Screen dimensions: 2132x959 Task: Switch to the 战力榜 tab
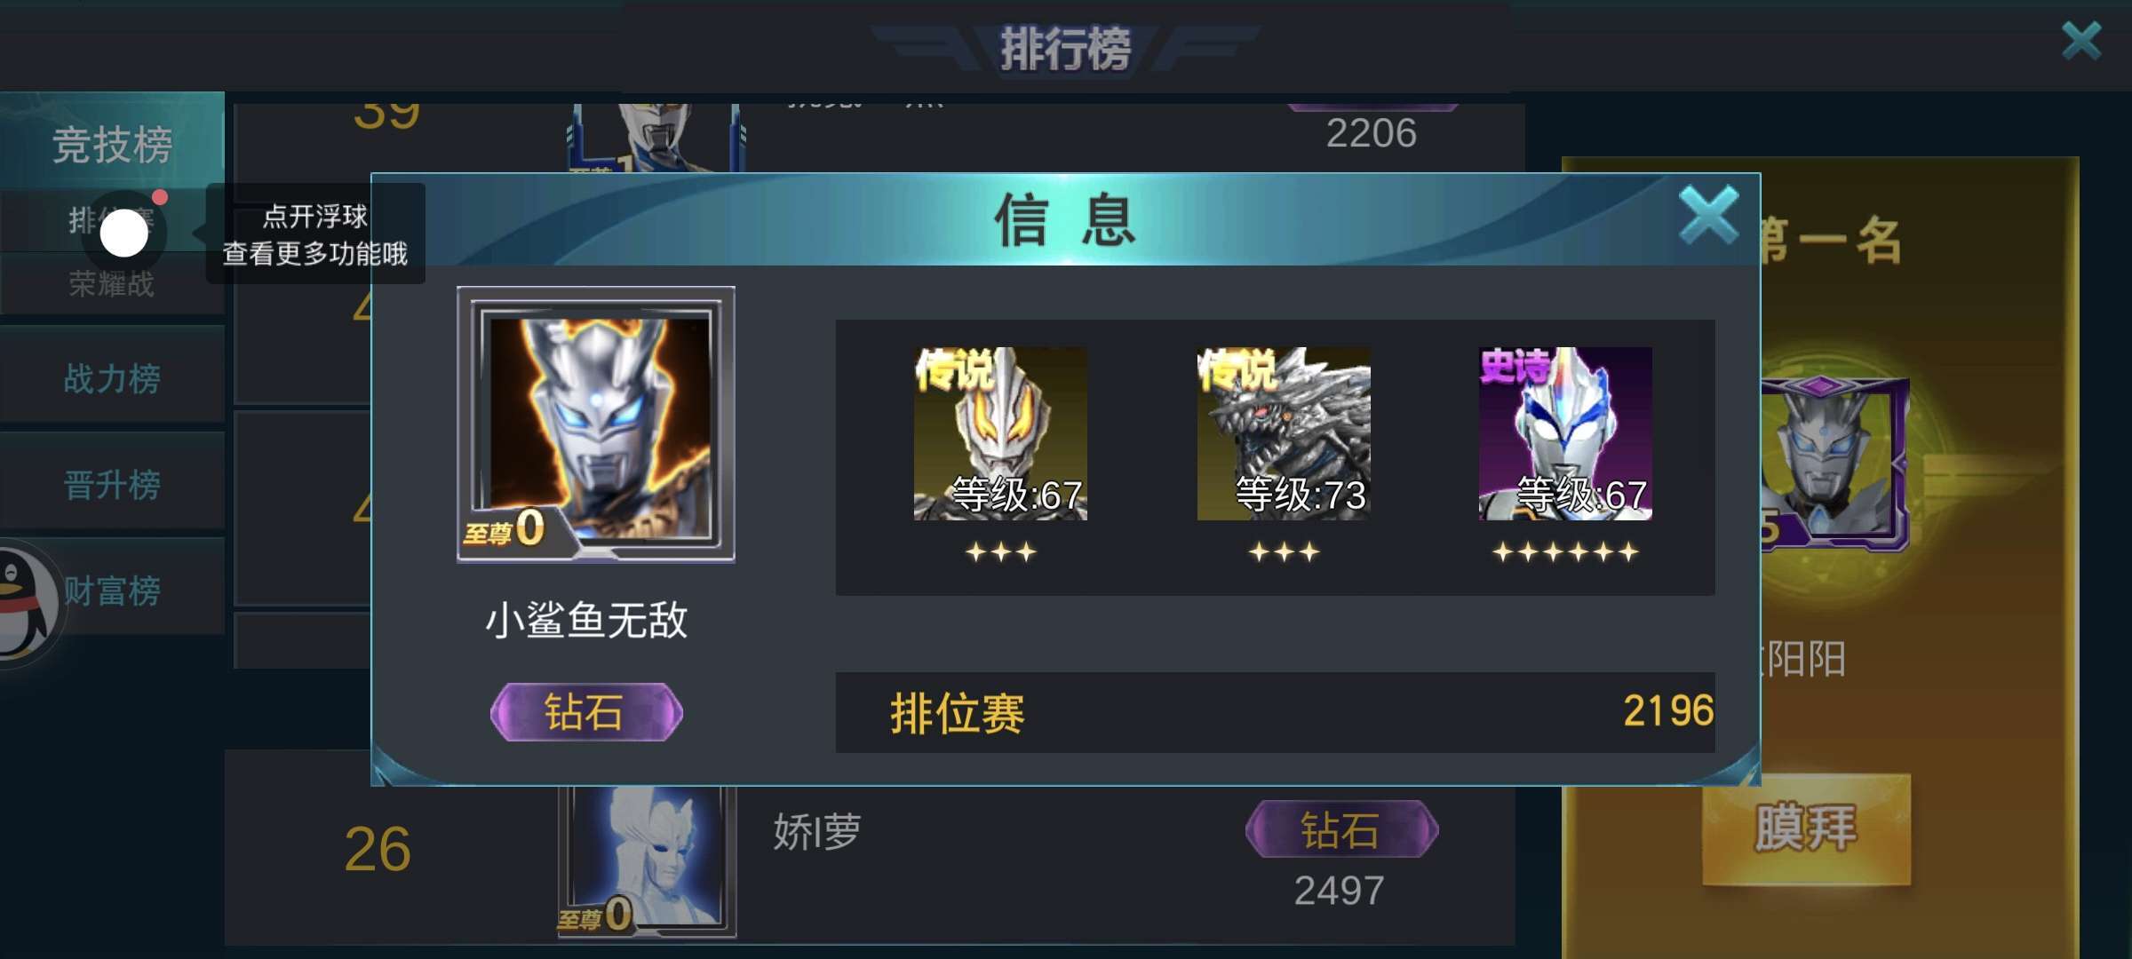(x=112, y=377)
